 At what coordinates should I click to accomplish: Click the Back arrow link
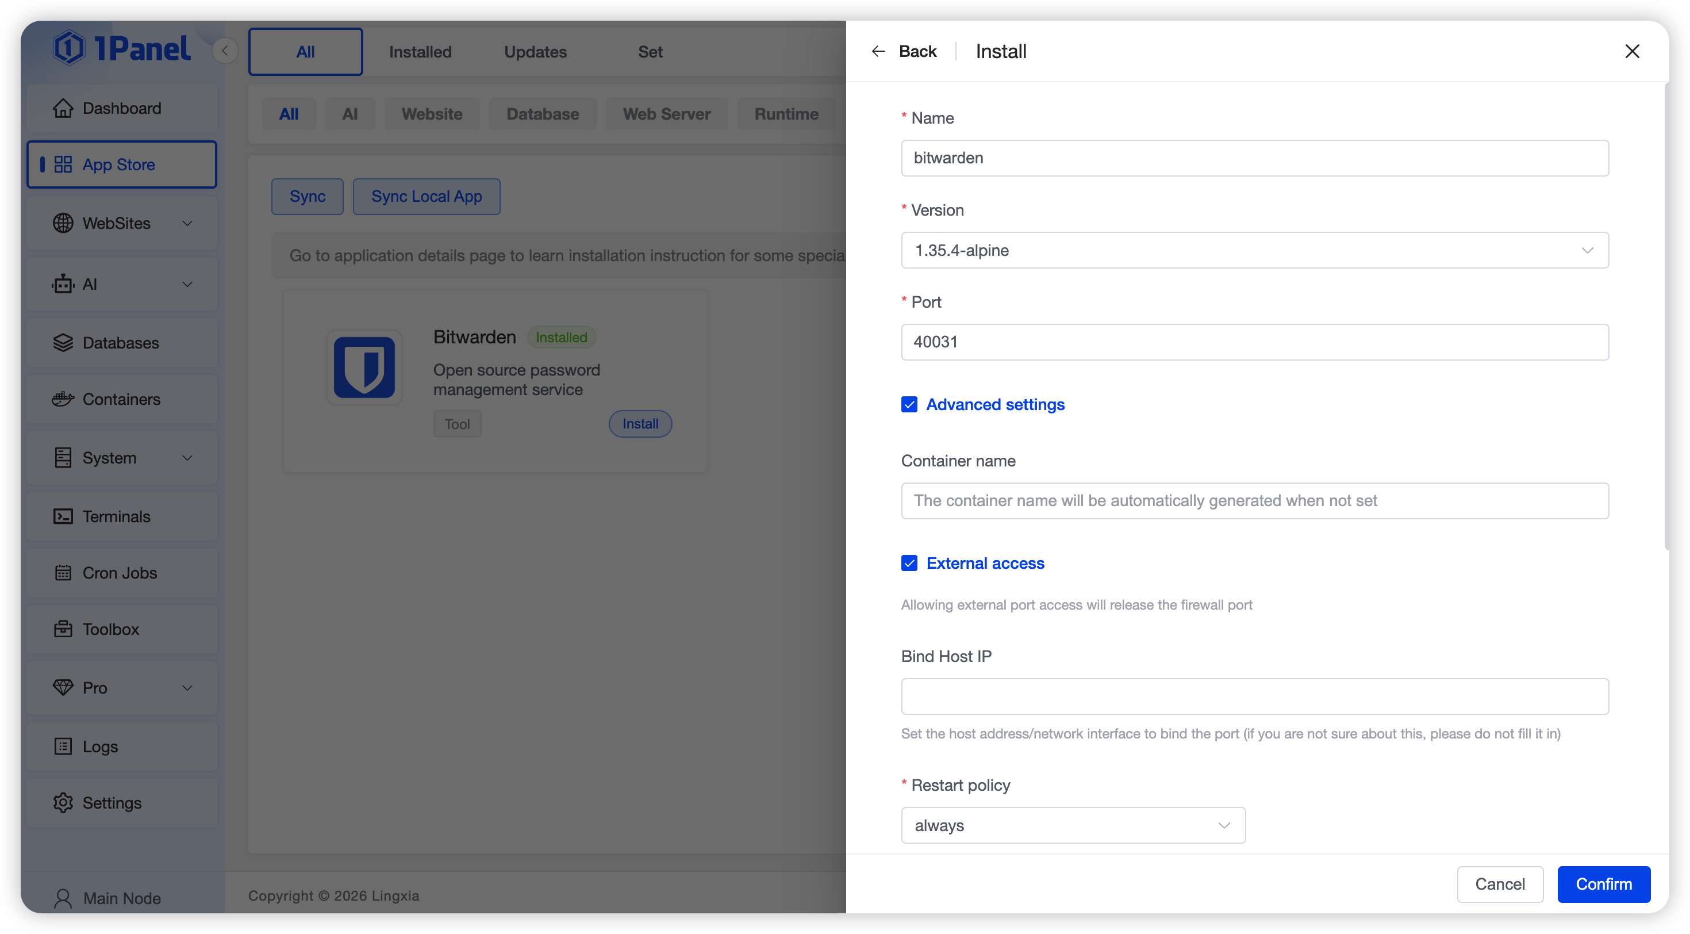[x=904, y=51]
